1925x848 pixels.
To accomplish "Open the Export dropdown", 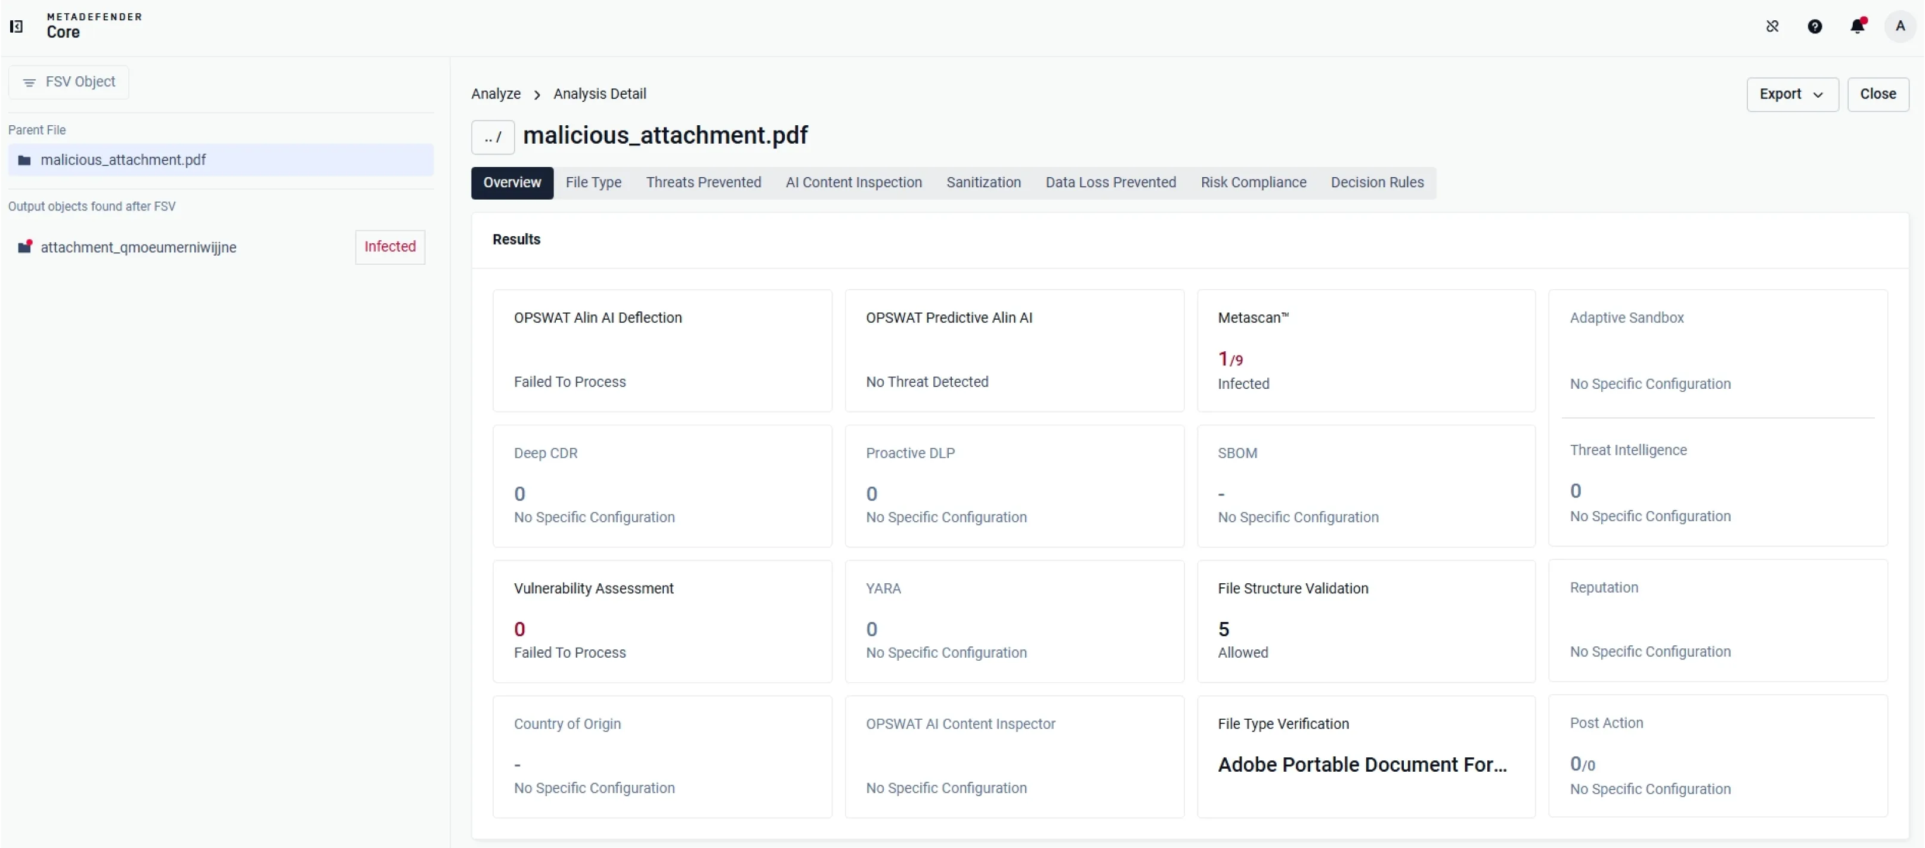I will point(1792,94).
